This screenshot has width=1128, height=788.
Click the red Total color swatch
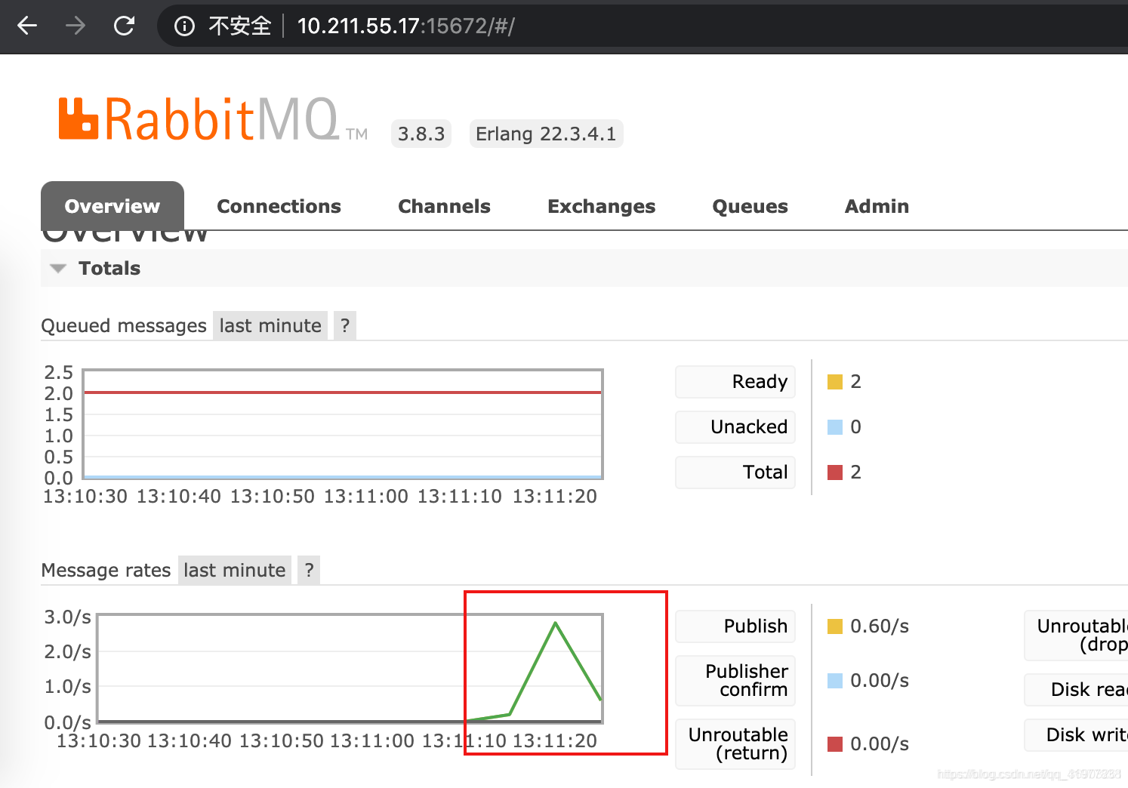click(835, 472)
